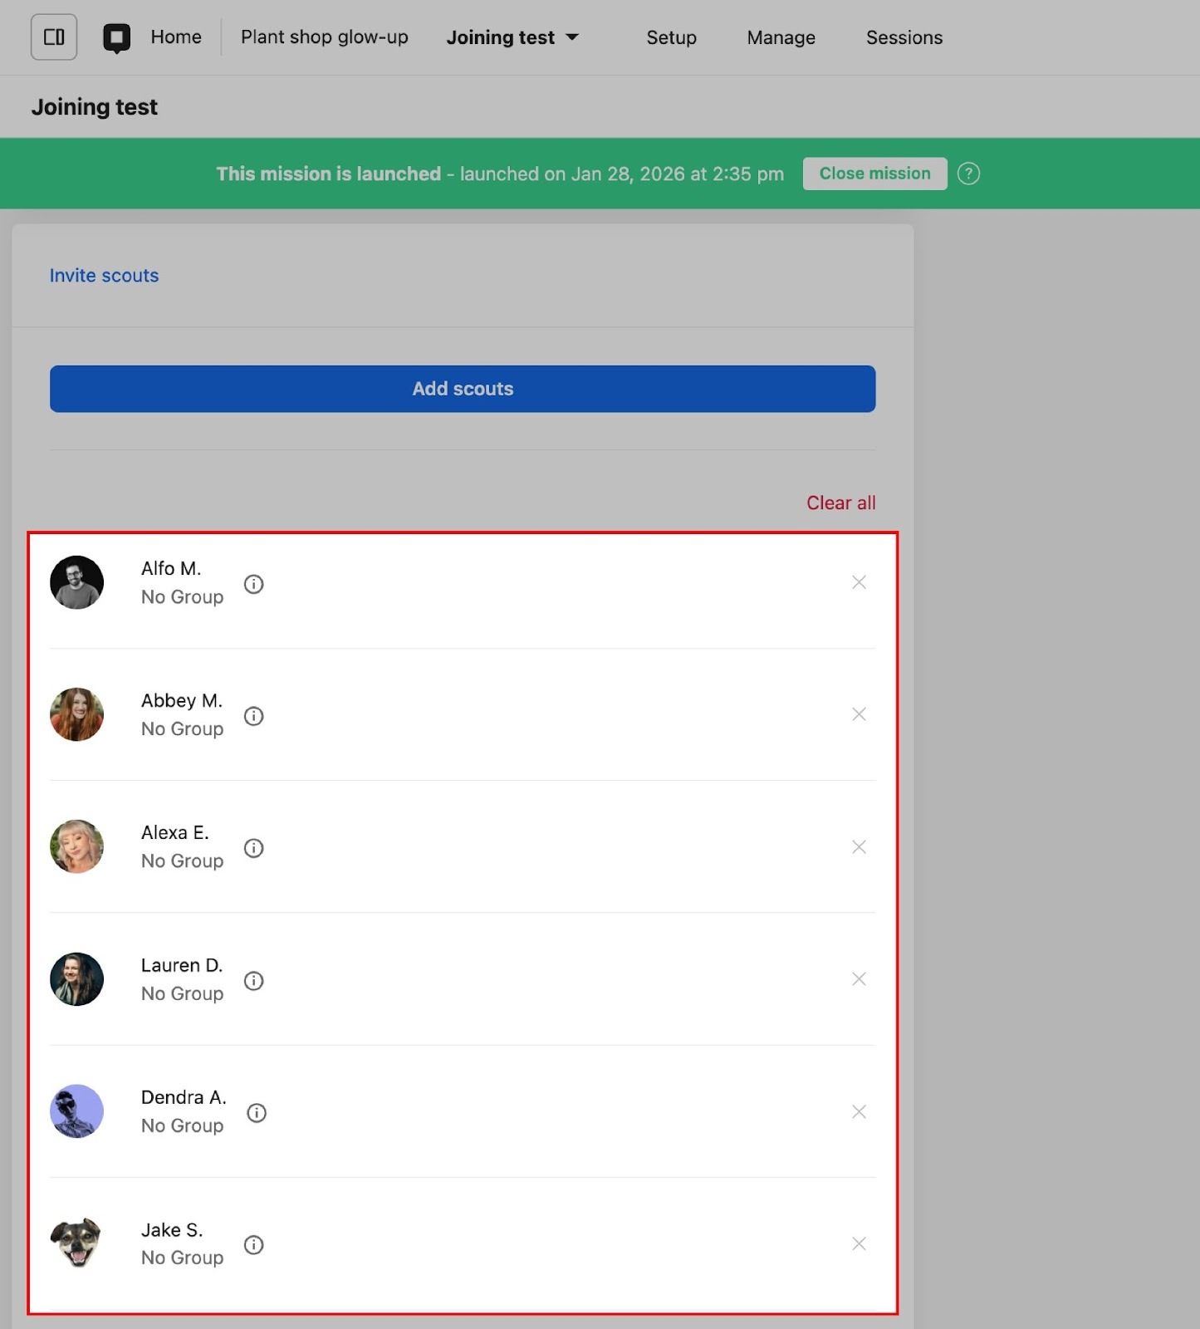
Task: Remove Alfo M. from invite list
Action: tap(859, 582)
